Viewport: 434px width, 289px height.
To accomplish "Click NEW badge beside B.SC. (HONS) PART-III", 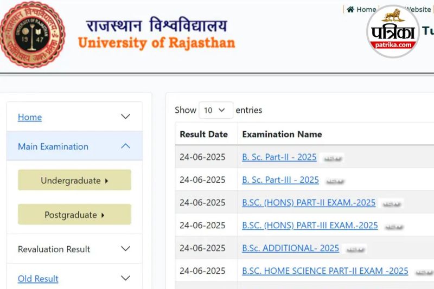I will [394, 227].
